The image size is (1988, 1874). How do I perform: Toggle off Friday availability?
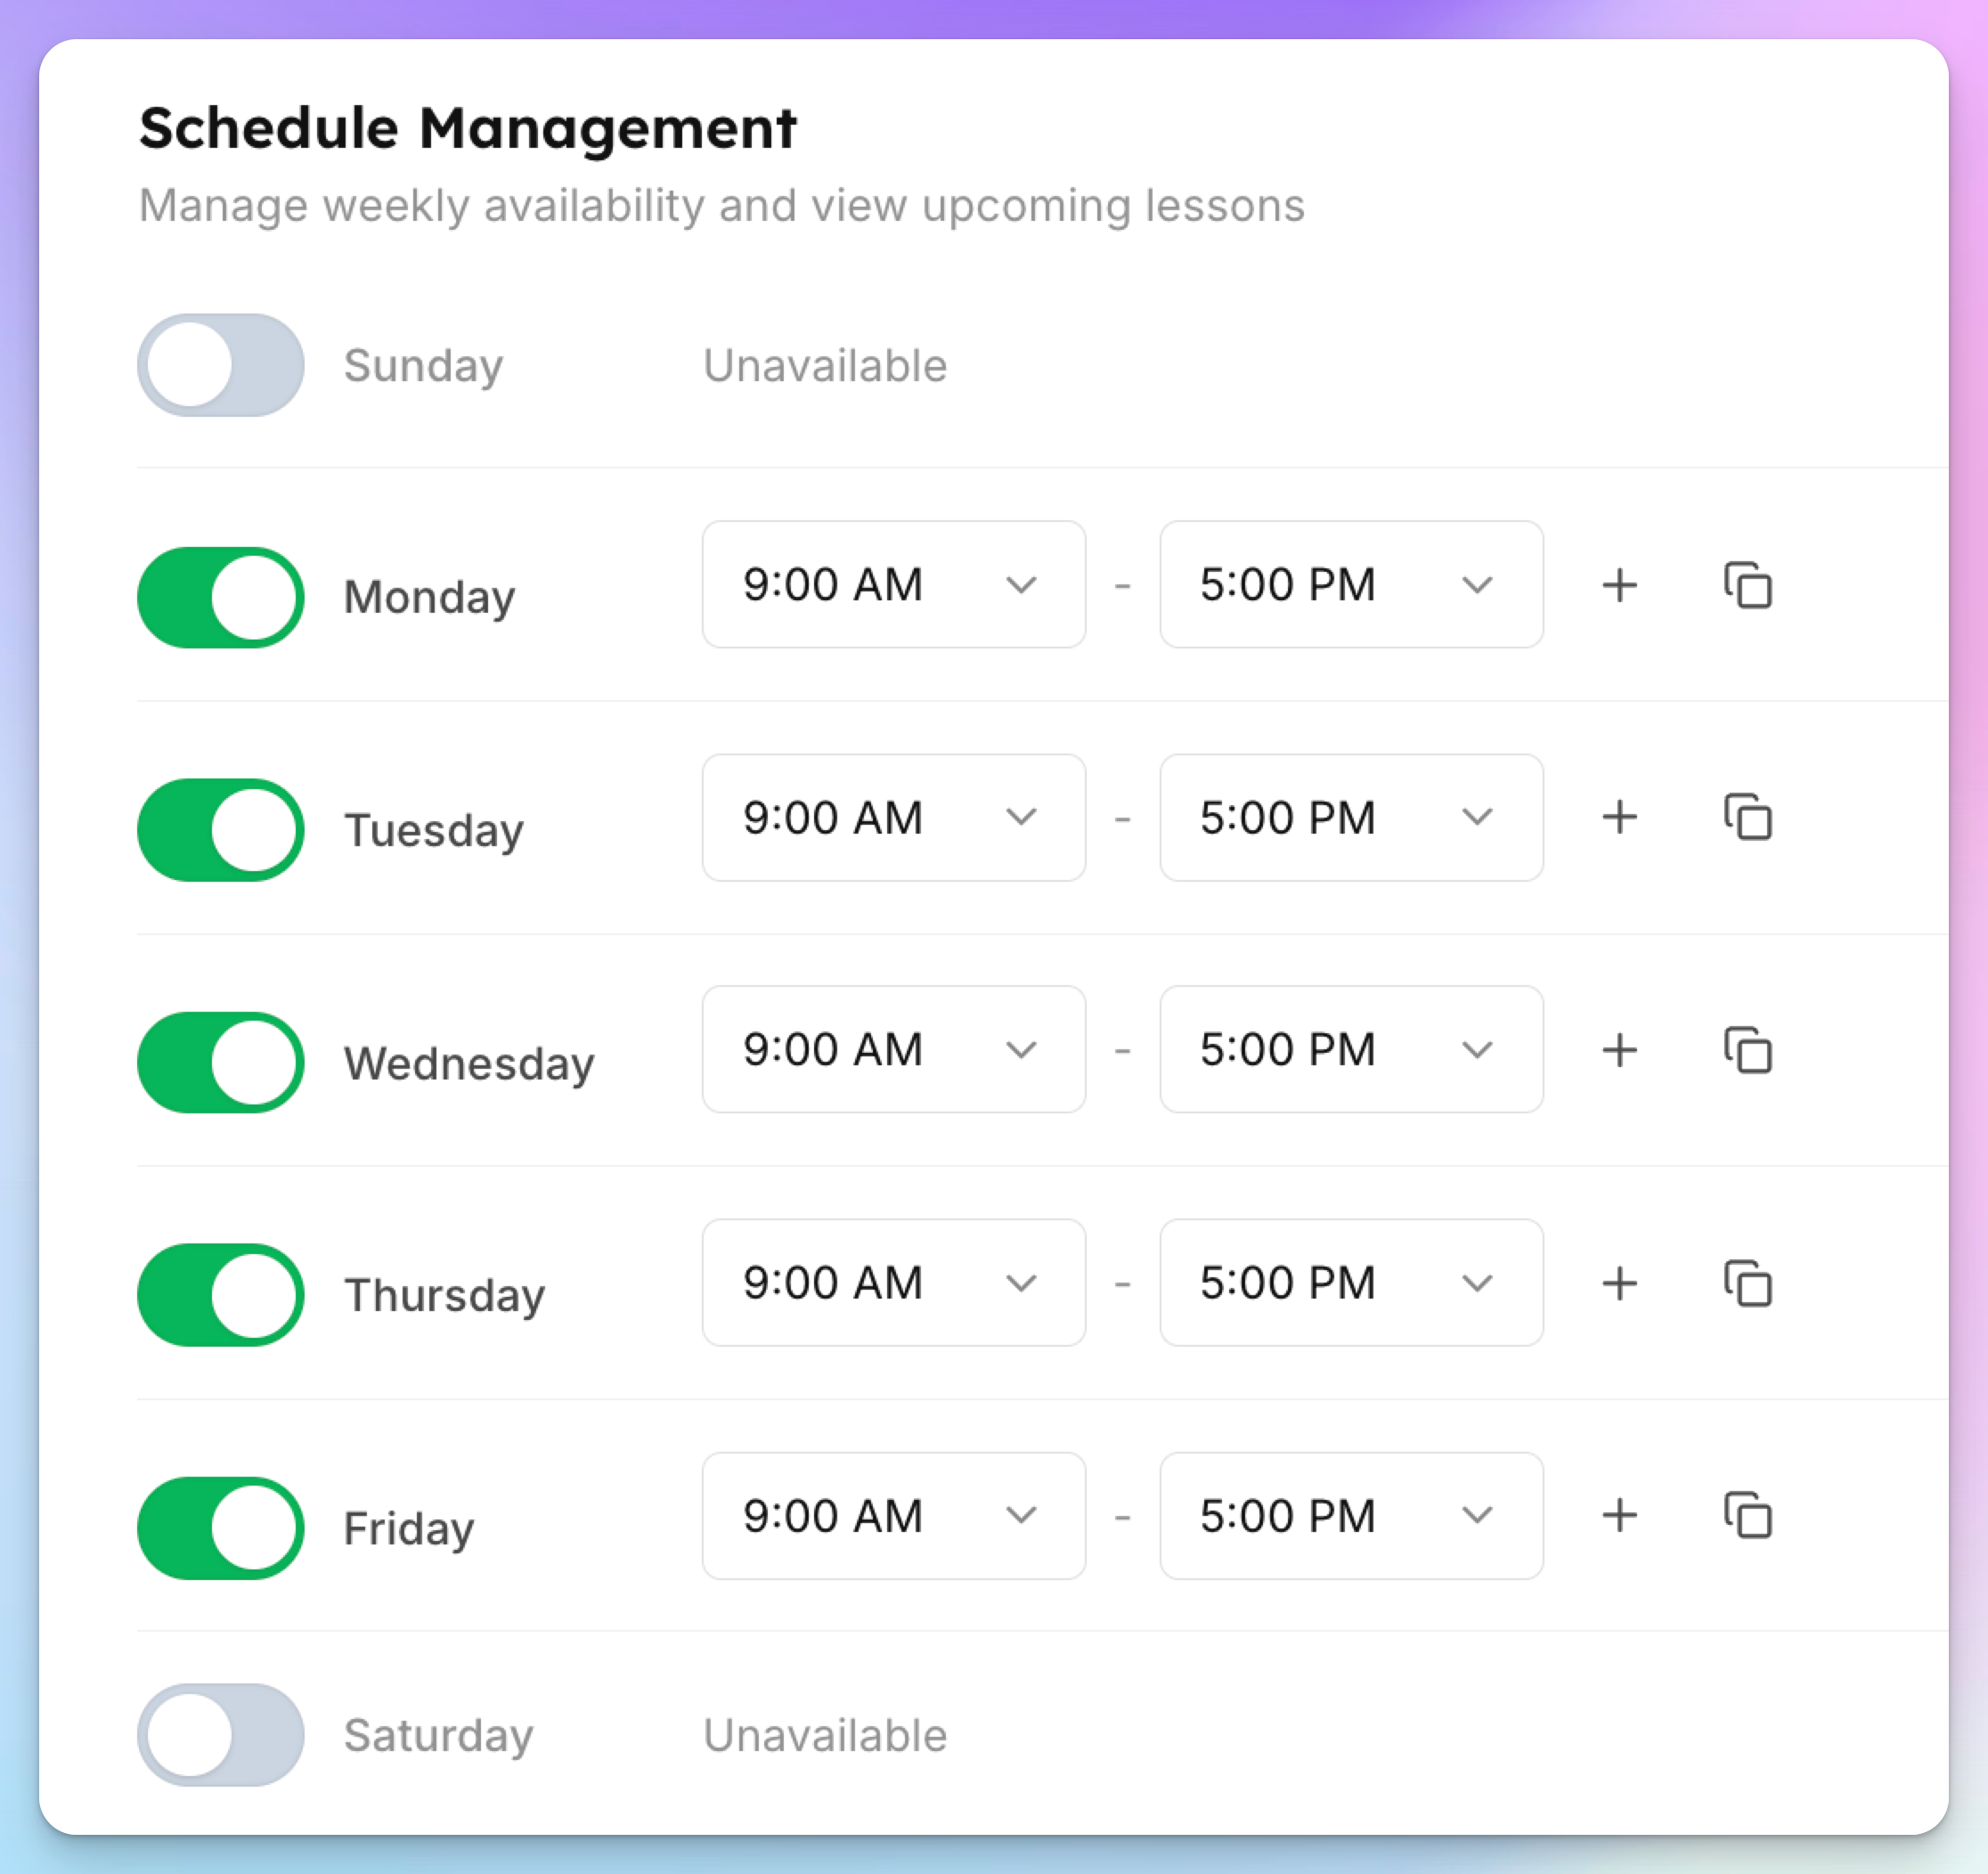221,1528
